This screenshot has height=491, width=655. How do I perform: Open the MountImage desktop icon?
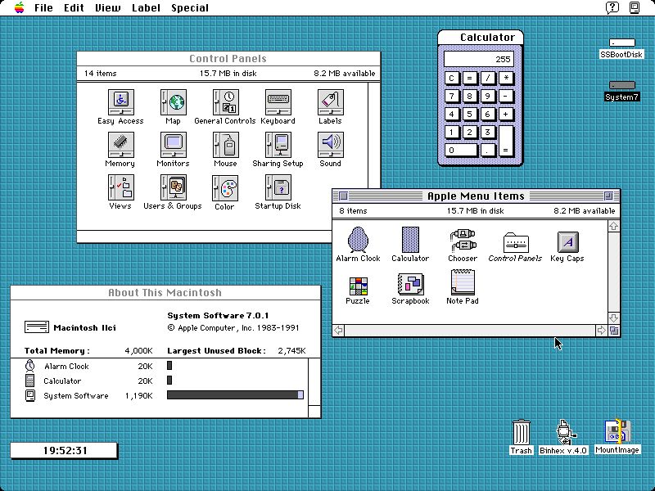(x=617, y=432)
